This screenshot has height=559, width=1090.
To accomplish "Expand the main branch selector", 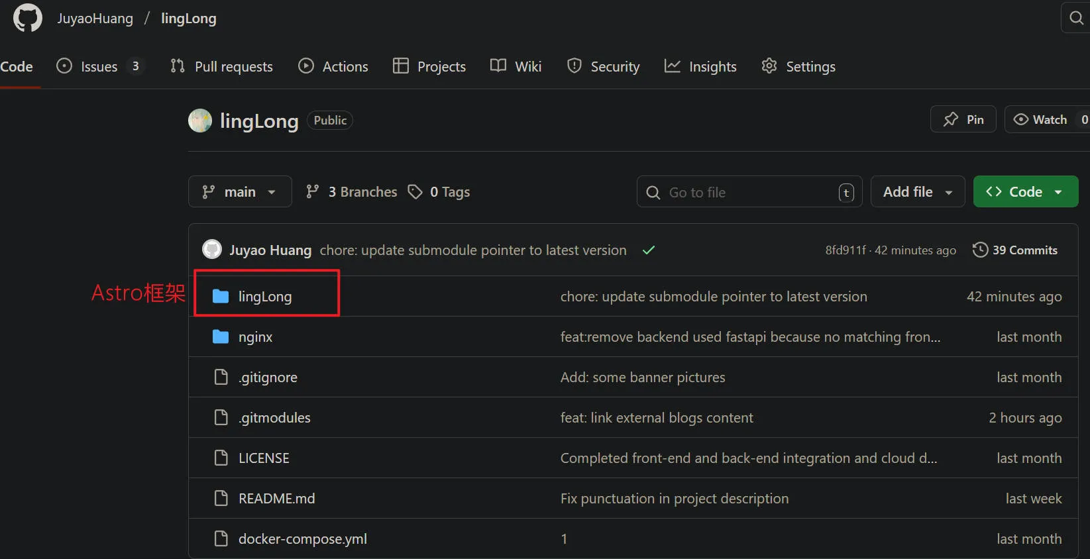I will coord(240,191).
